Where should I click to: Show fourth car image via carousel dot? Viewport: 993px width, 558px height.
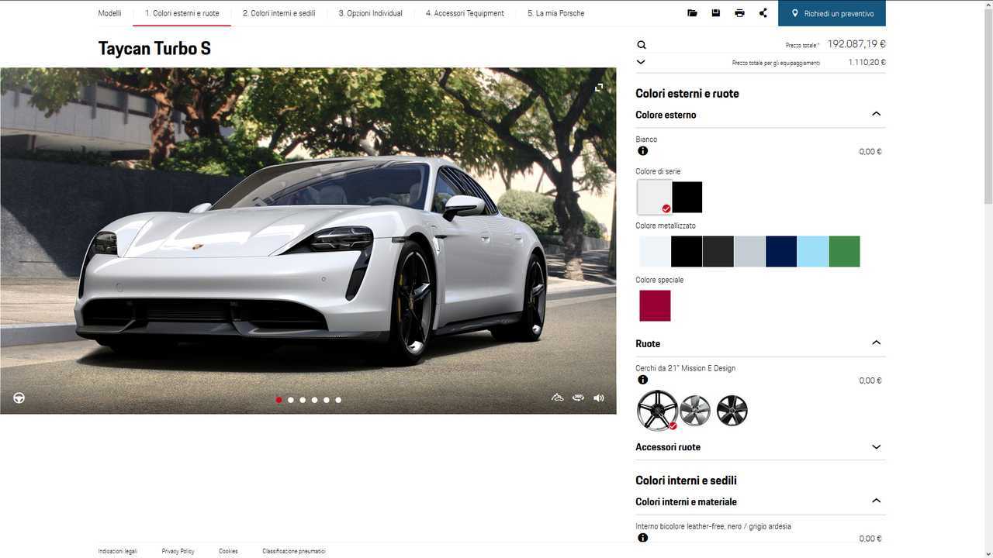314,400
